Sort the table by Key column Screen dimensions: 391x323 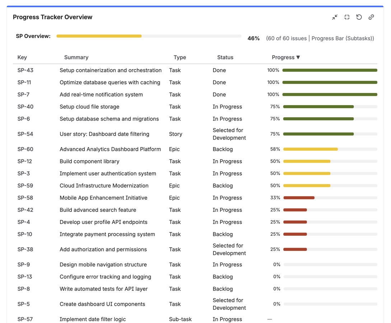pyautogui.click(x=22, y=57)
